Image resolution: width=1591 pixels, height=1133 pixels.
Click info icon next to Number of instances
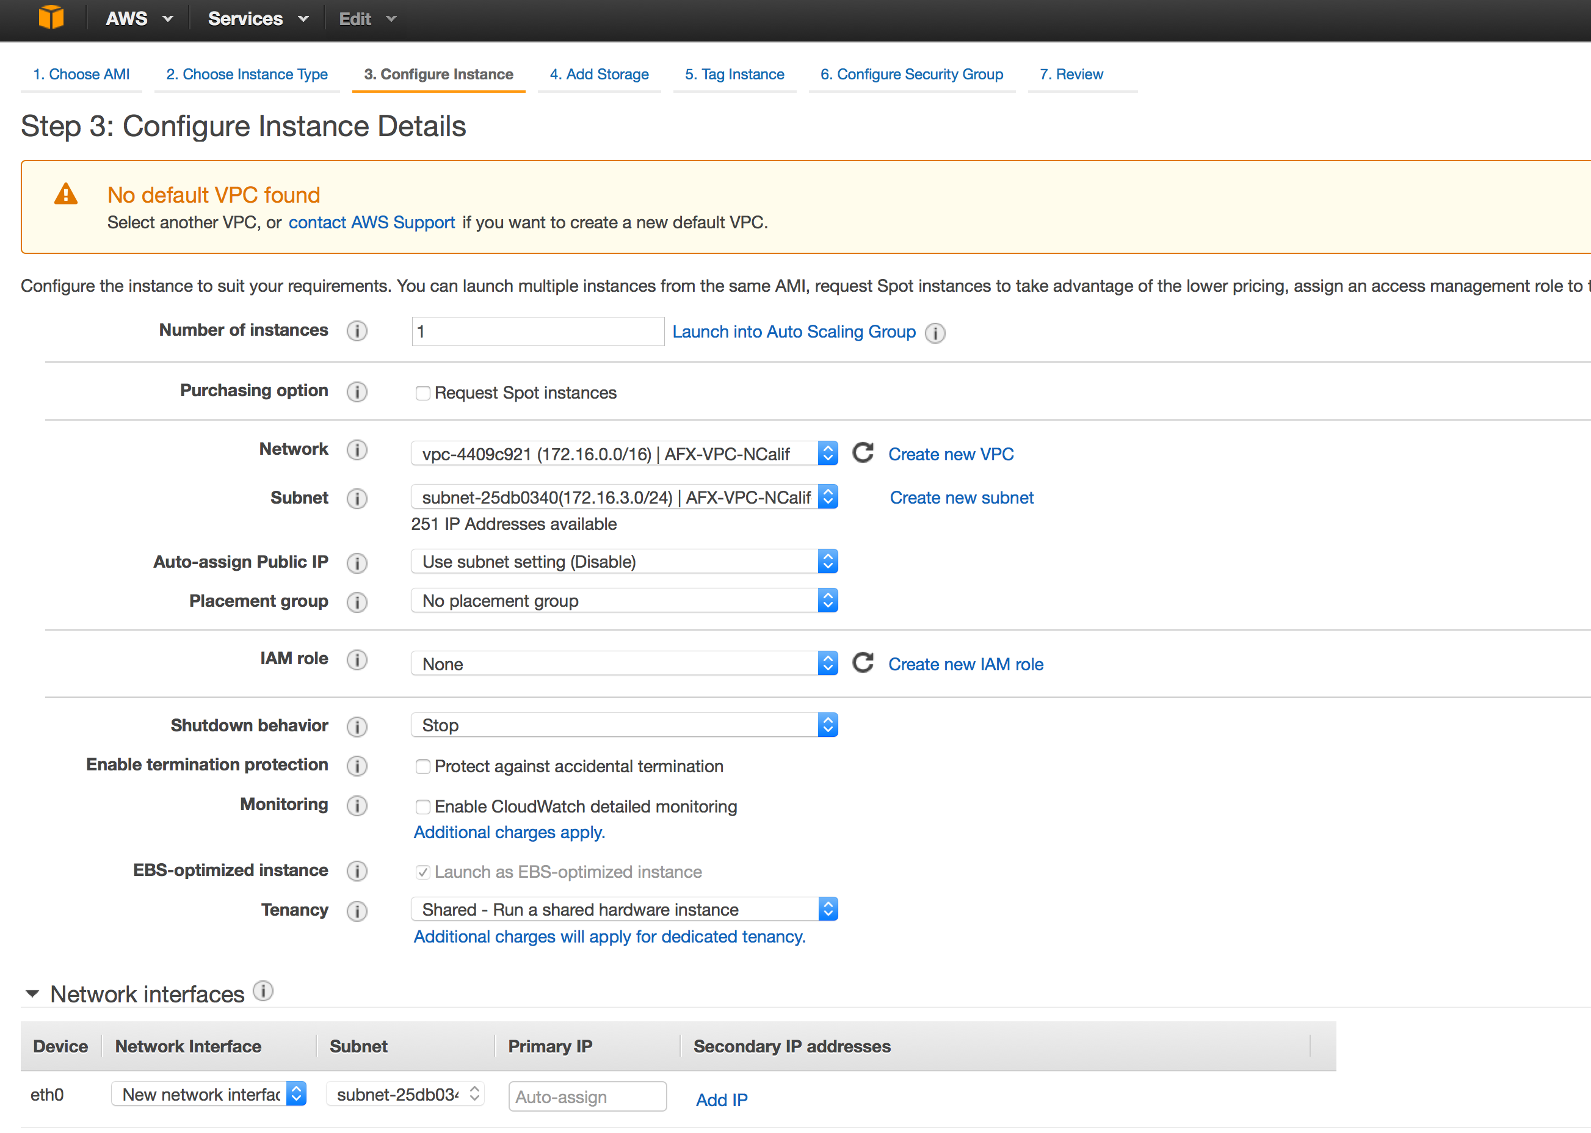click(357, 331)
